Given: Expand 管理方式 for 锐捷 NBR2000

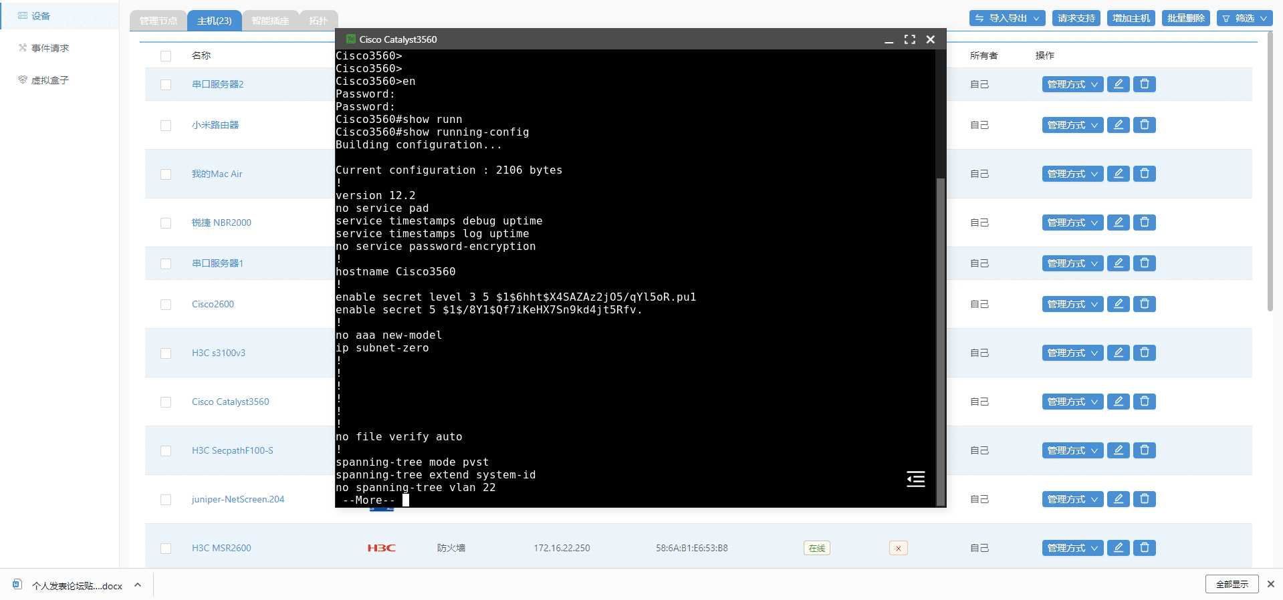Looking at the screenshot, I should click(1072, 222).
